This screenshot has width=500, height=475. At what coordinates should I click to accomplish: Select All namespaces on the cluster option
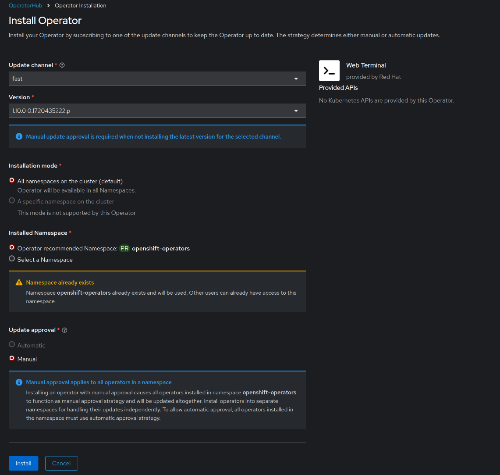[12, 180]
